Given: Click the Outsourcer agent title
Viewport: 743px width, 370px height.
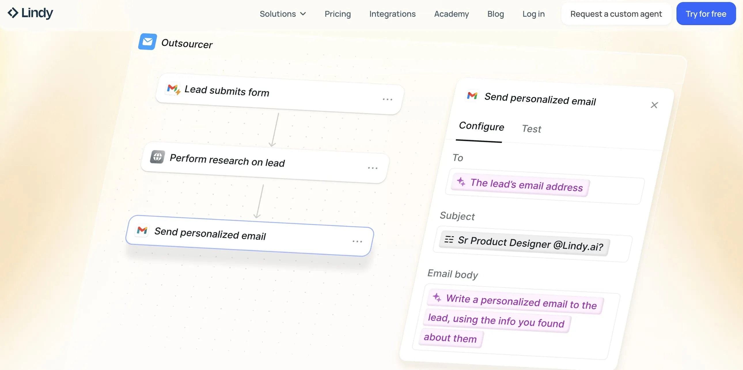Looking at the screenshot, I should tap(187, 44).
